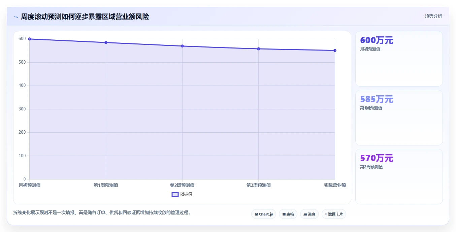Click the 第2周预测值 data point on chart
The height and width of the screenshot is (232, 456).
(182, 46)
